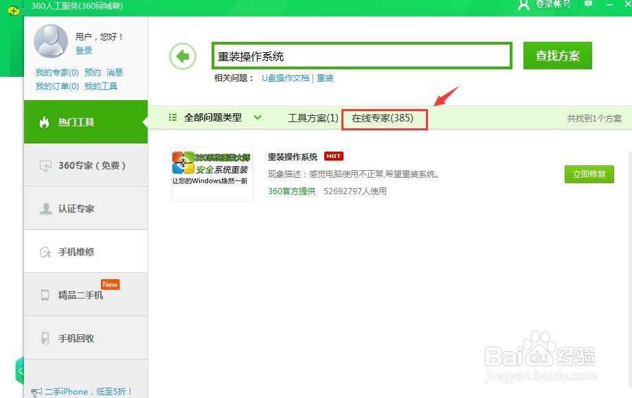Open the U盘操作文档 related link

(284, 78)
